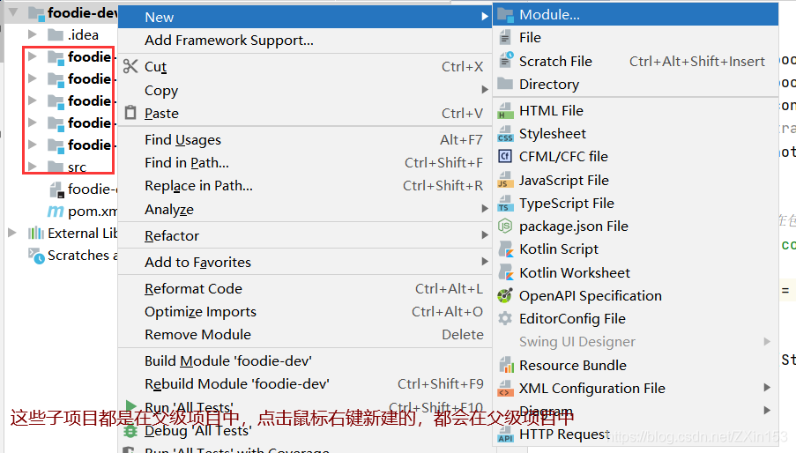The height and width of the screenshot is (453, 796).
Task: Click the Directory folder icon
Action: (505, 84)
